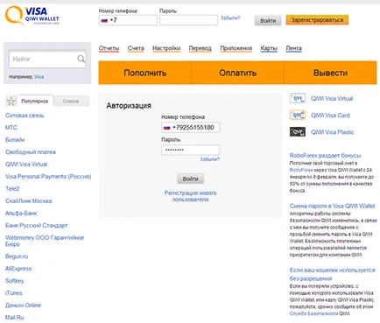Click Служба Безопасности link

314,313
